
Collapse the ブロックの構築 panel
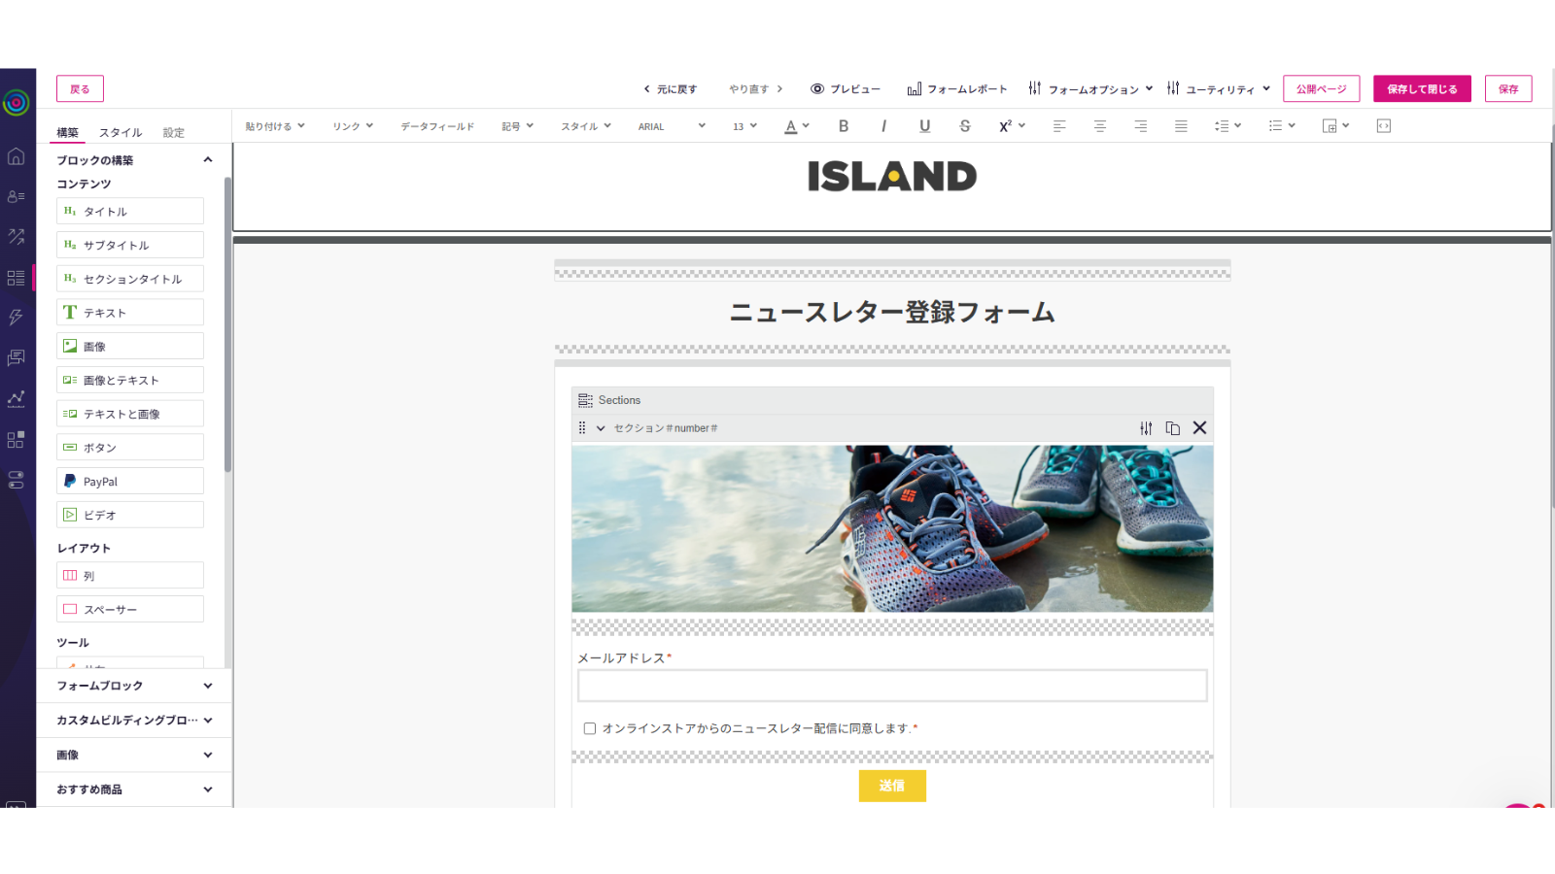click(134, 160)
